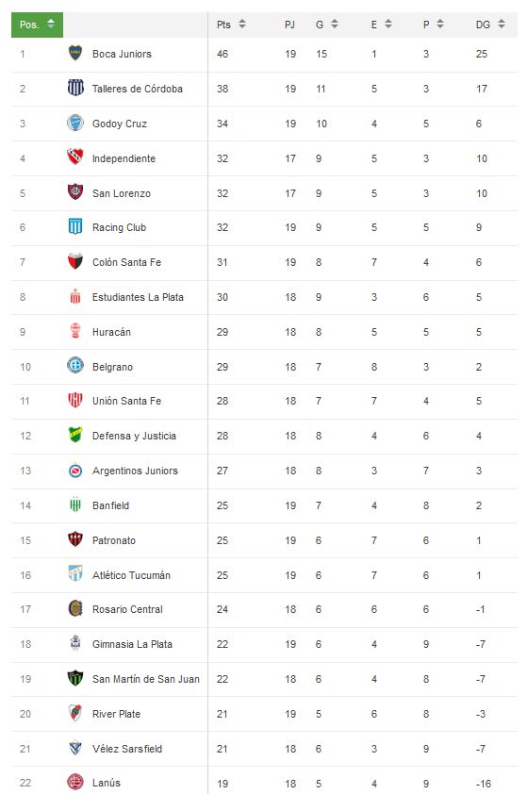Select the Atlético Tucumán row

[x=264, y=575]
